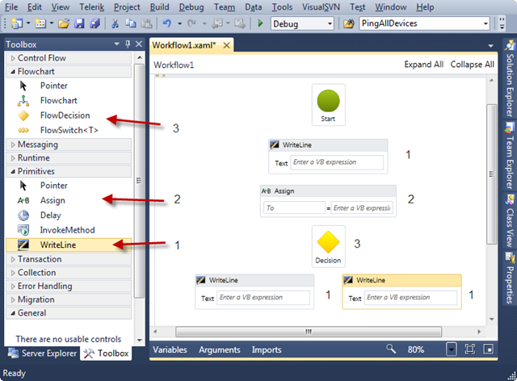This screenshot has height=381, width=517.
Task: Open the Window menu
Action: point(391,7)
